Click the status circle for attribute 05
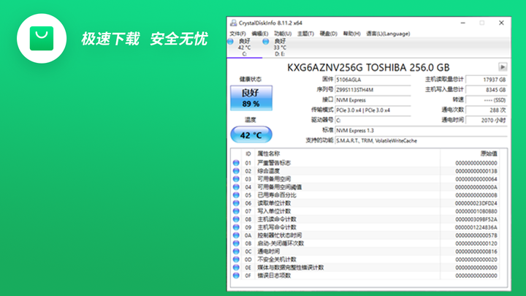526x296 pixels. (236, 195)
